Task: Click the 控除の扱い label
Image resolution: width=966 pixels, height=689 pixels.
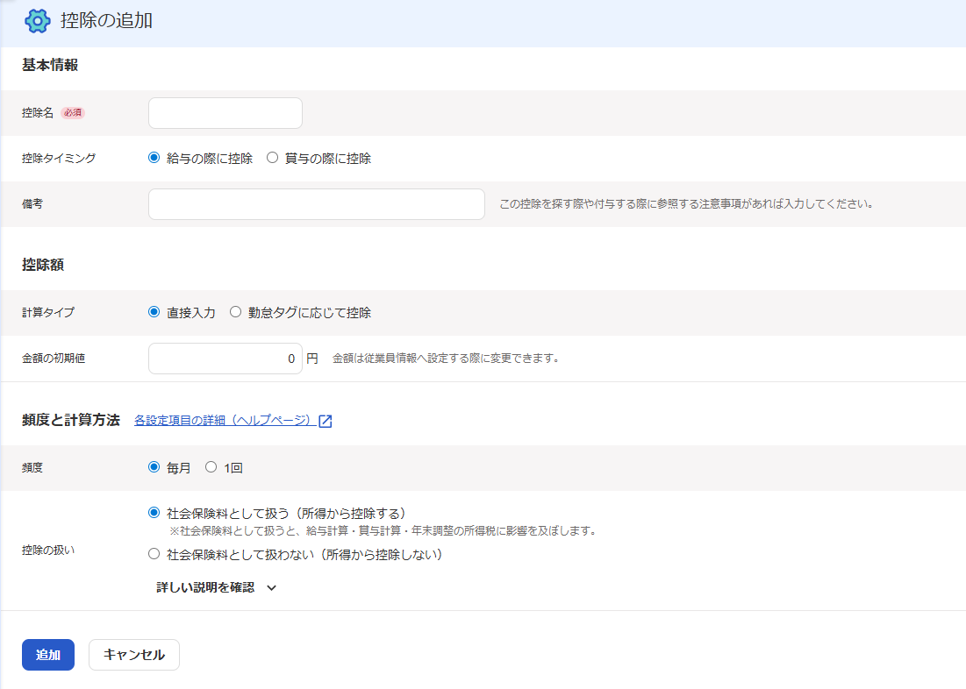Action: [48, 550]
